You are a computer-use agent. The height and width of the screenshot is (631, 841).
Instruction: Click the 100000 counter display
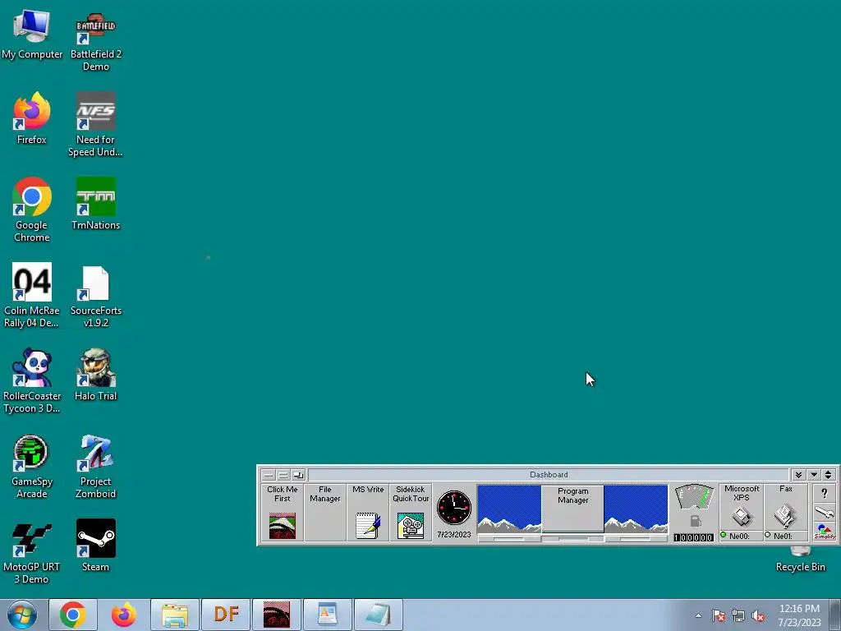point(693,537)
